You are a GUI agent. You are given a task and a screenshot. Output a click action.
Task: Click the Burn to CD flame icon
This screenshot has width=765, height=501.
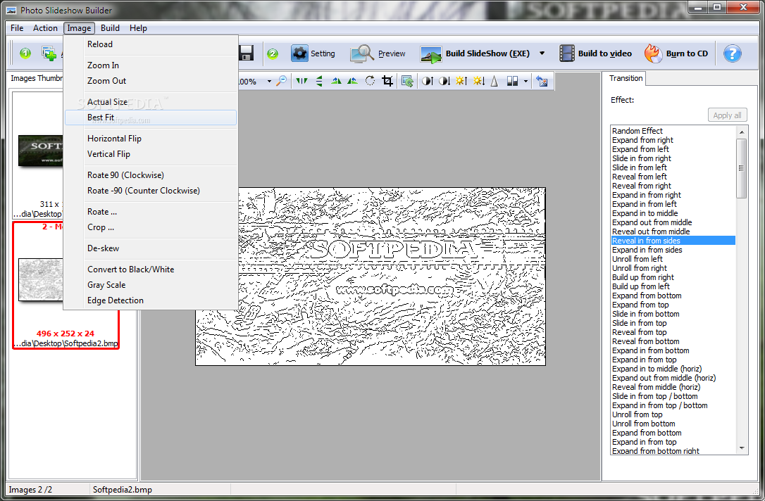[653, 53]
